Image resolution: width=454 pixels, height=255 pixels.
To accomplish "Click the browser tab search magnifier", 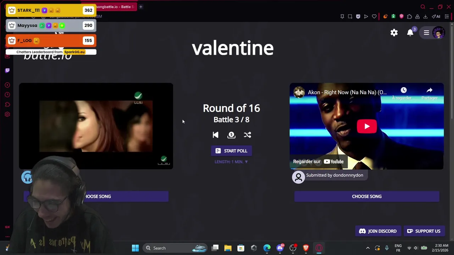I will (423, 7).
